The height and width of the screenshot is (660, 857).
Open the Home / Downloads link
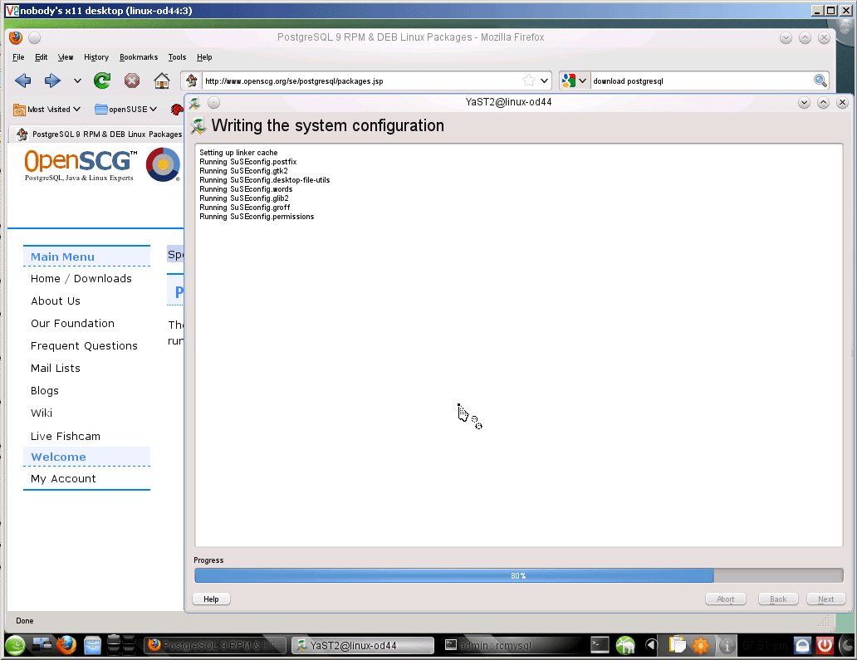tap(81, 279)
